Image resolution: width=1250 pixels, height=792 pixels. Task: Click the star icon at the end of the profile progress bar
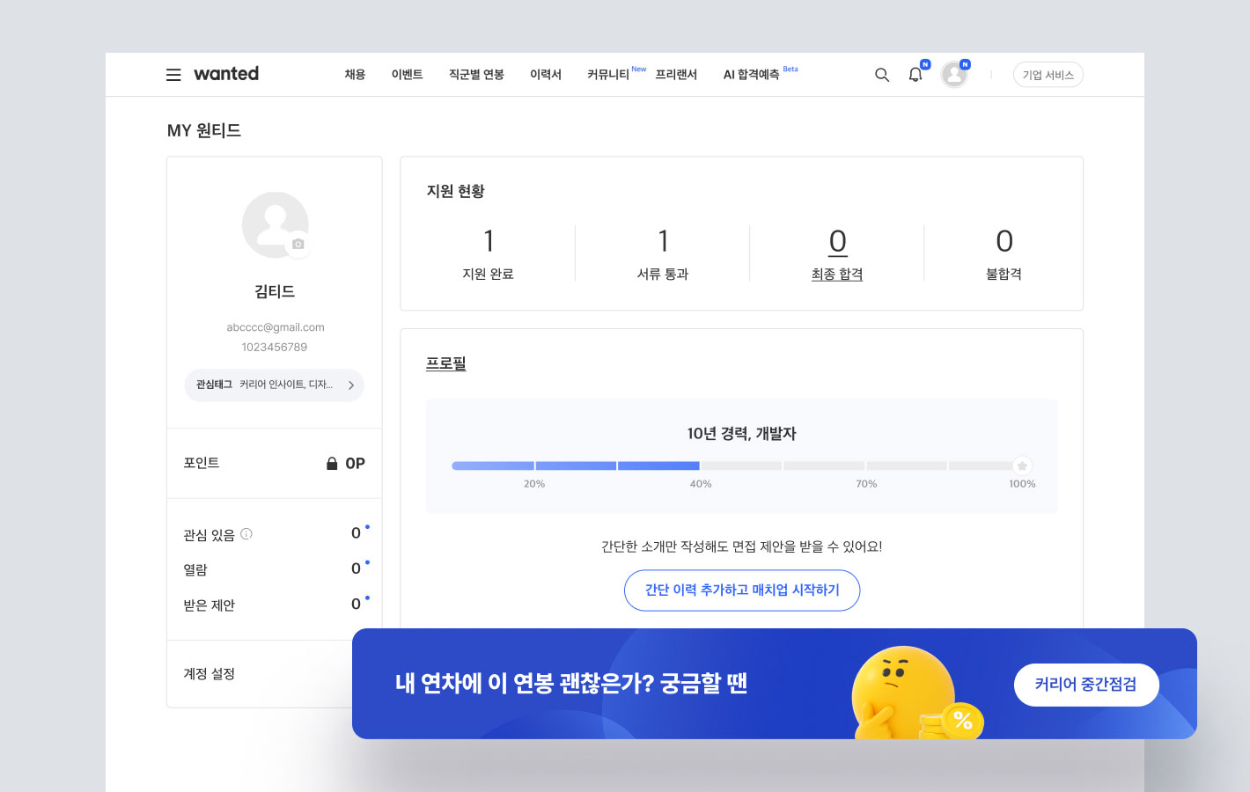(x=1022, y=466)
